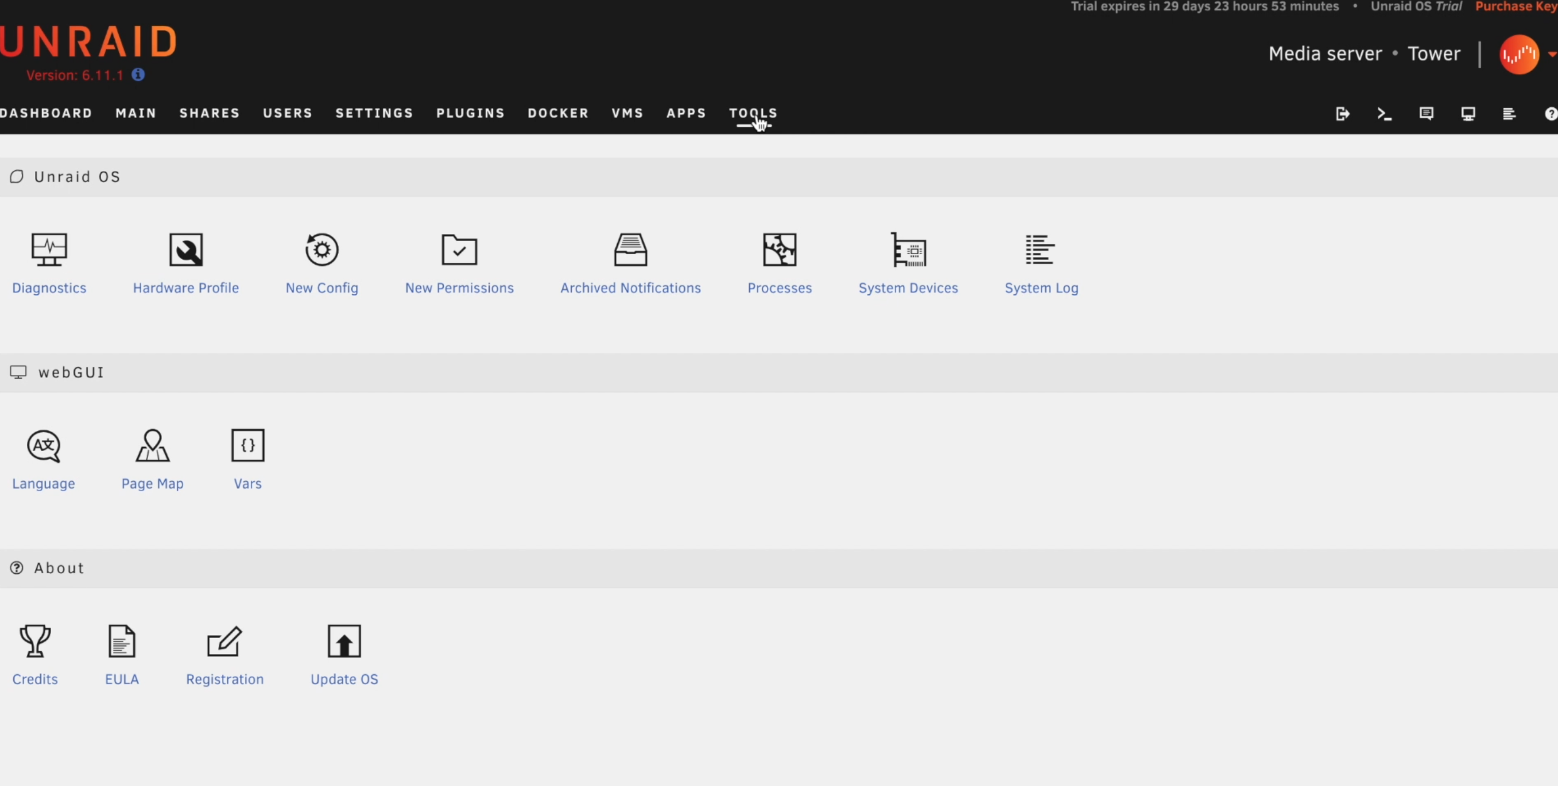Open the System Log icon
This screenshot has height=786, width=1558.
[1040, 250]
